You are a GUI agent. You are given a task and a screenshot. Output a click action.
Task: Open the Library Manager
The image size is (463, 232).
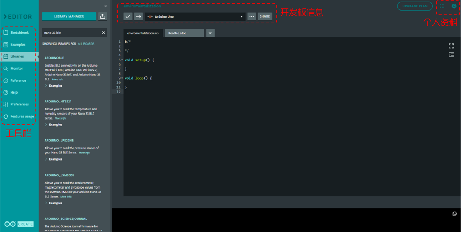tap(69, 16)
